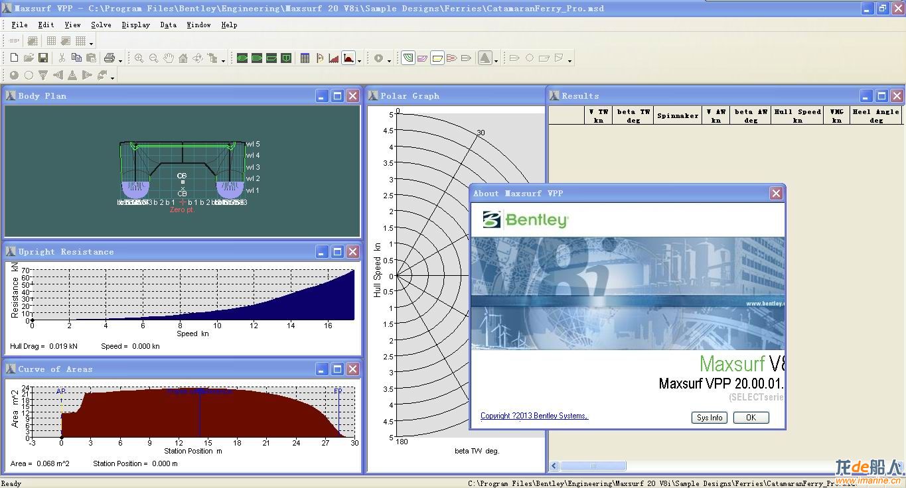The width and height of the screenshot is (906, 488).
Task: Open the Help menu
Action: [x=229, y=25]
